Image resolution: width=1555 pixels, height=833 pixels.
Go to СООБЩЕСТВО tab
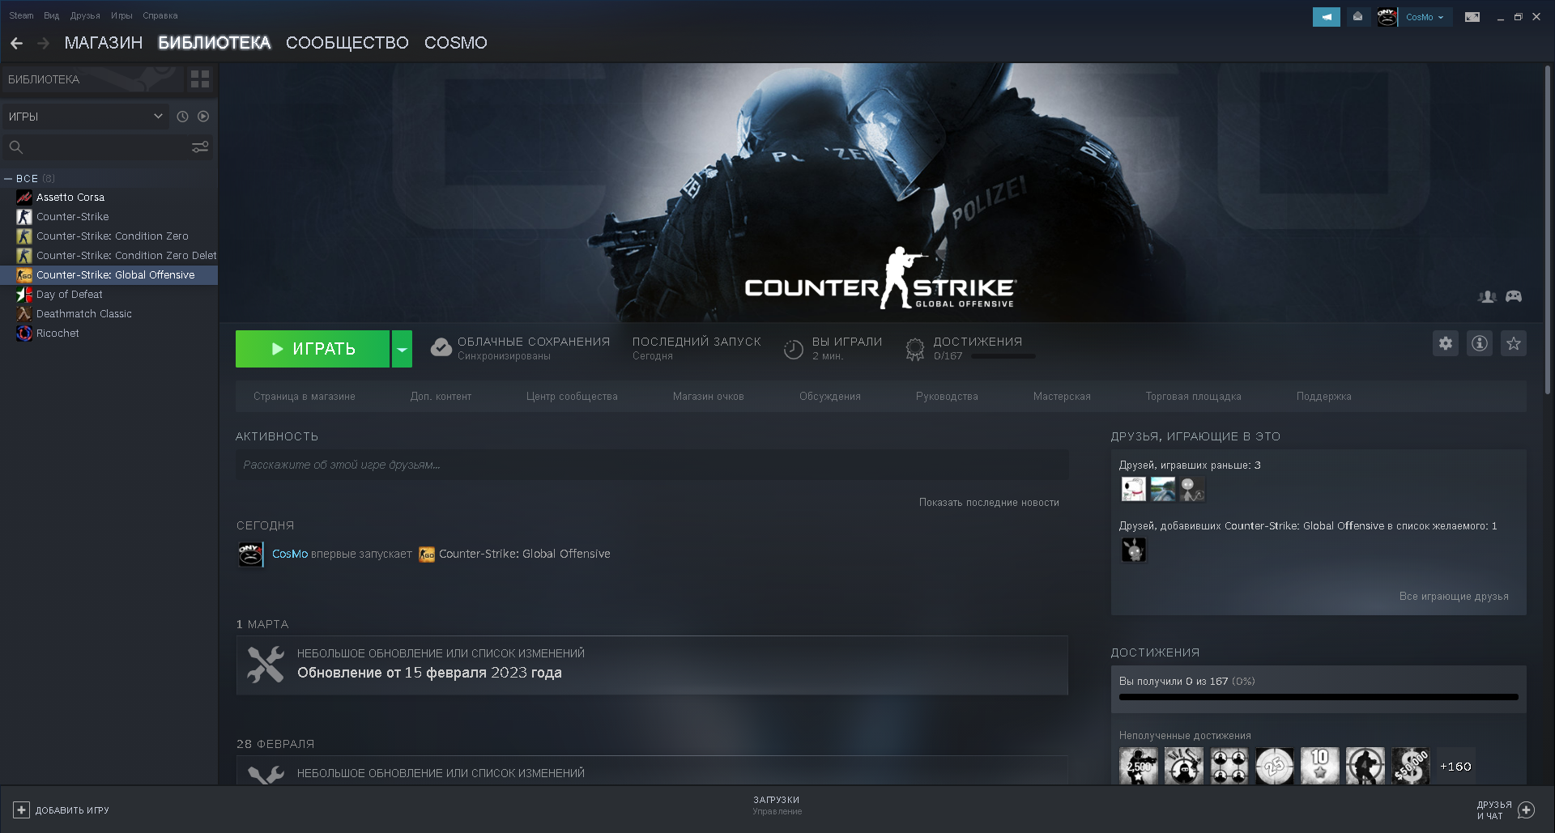[x=347, y=43]
